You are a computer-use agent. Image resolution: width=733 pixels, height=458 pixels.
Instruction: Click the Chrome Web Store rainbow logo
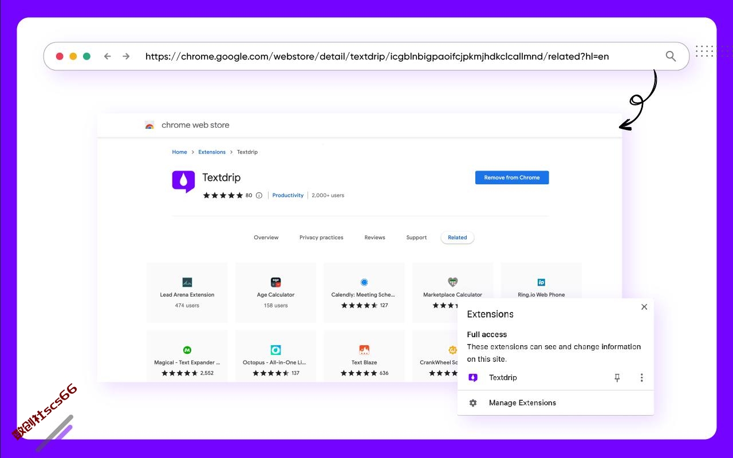[x=149, y=125]
